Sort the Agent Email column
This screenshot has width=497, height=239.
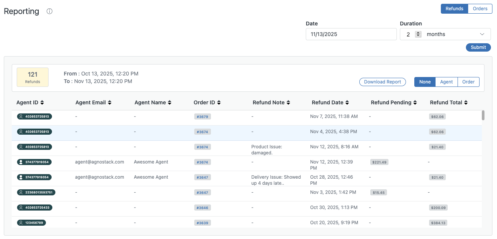coord(109,102)
